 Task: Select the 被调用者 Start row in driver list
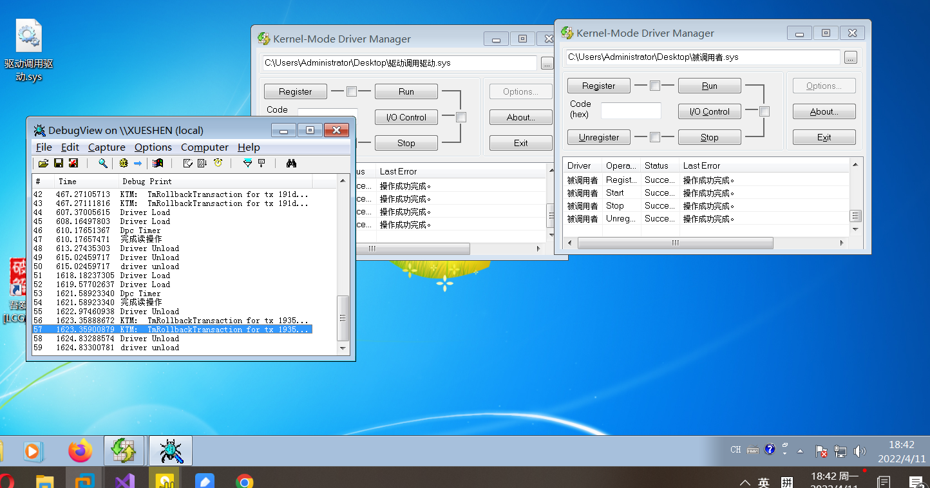click(x=707, y=193)
